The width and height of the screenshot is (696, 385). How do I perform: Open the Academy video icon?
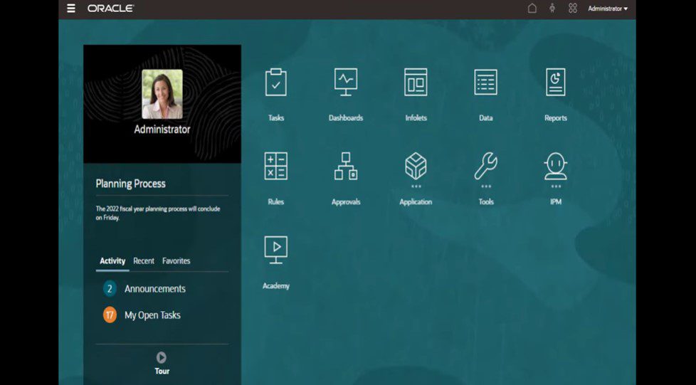(x=275, y=250)
